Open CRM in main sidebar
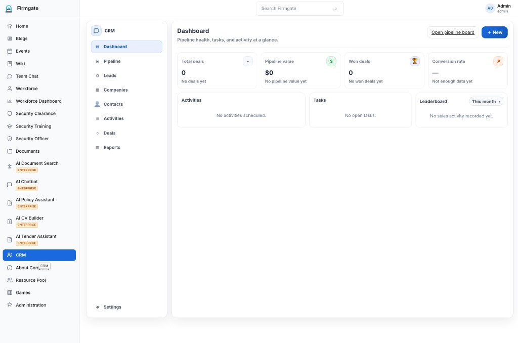Screen dimensions: 518x343 39,255
